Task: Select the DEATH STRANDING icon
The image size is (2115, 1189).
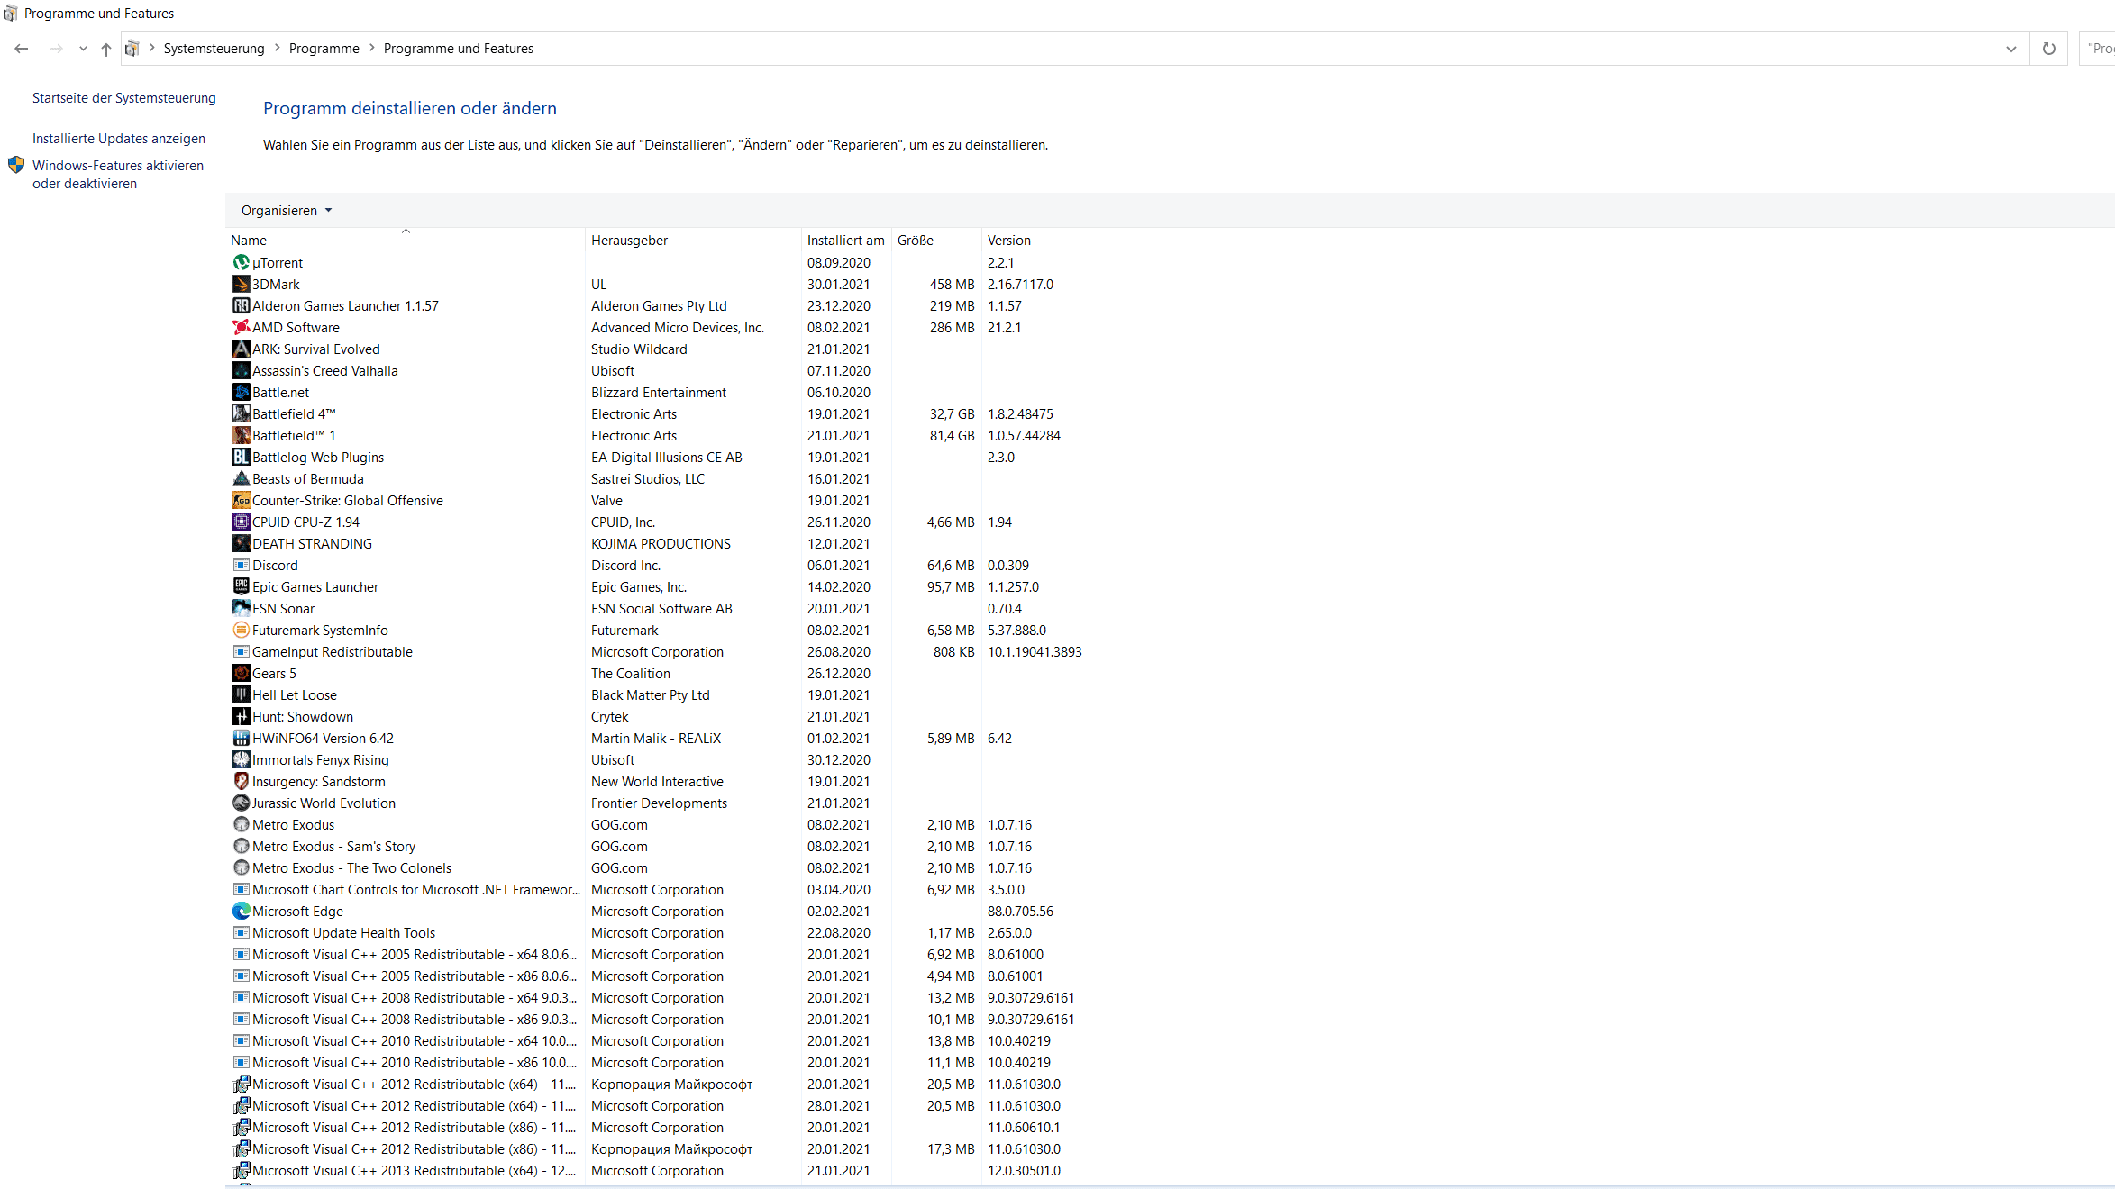Action: coord(241,543)
